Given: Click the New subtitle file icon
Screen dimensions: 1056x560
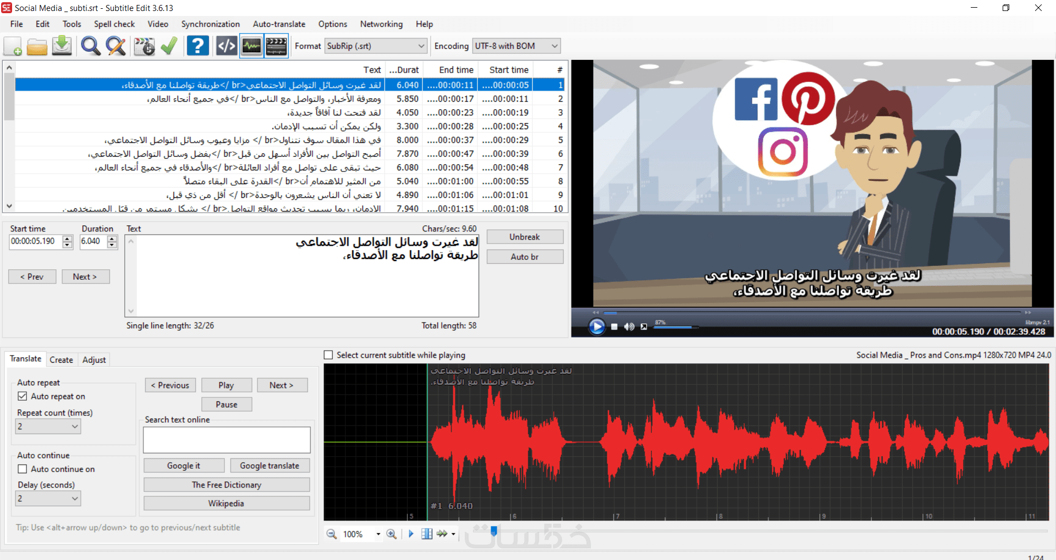Looking at the screenshot, I should coord(13,46).
